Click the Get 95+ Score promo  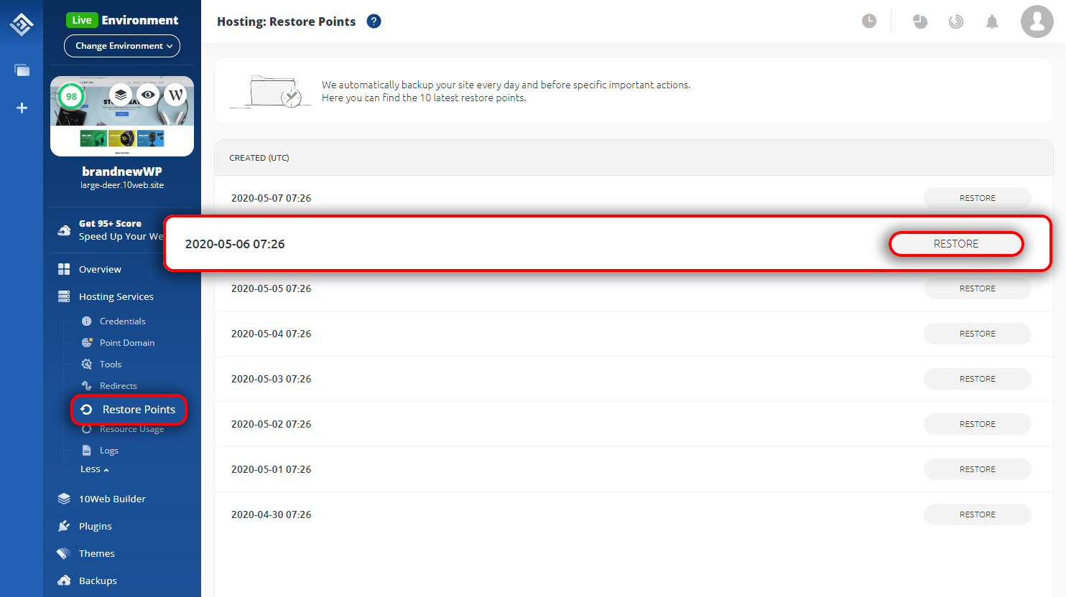tap(111, 230)
